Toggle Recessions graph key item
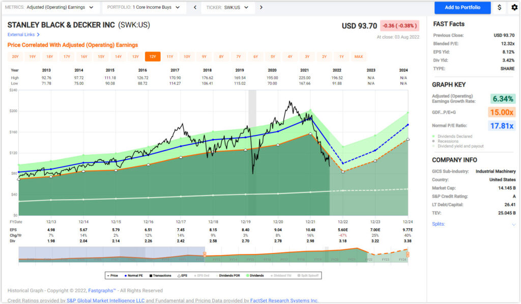 pos(445,141)
